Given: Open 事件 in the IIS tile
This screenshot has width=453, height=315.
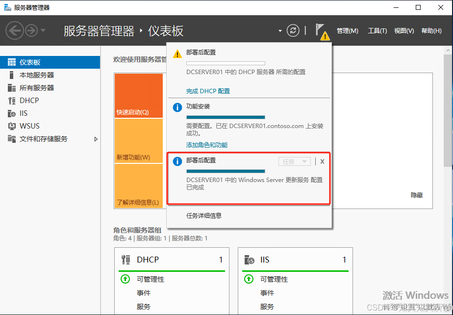Looking at the screenshot, I should [x=267, y=293].
